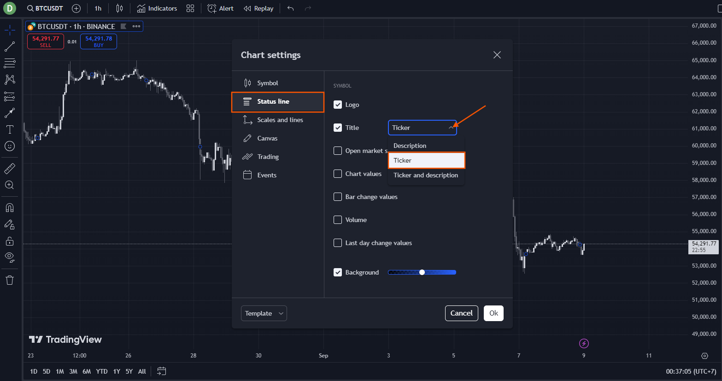The image size is (722, 381).
Task: Open the Fibonacci retracement tools
Action: 10,63
